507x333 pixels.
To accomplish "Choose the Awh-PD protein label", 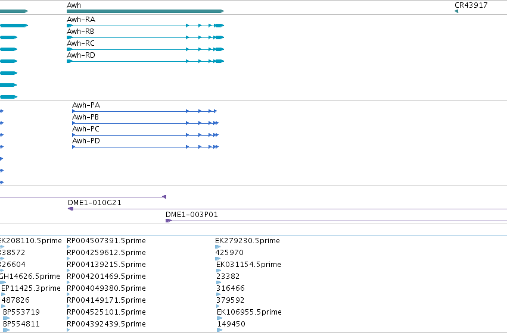I will (86, 141).
